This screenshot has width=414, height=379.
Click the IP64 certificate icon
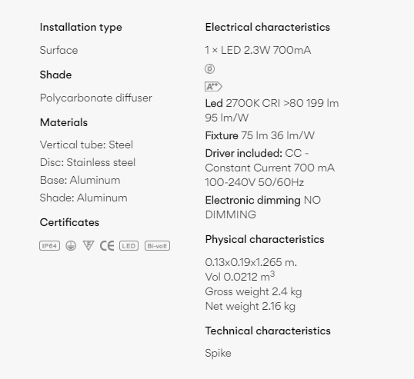click(50, 246)
